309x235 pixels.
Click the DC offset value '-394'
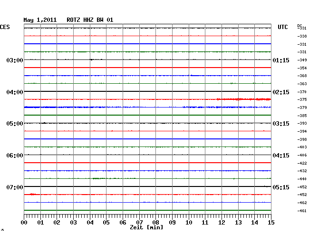pyautogui.click(x=302, y=131)
